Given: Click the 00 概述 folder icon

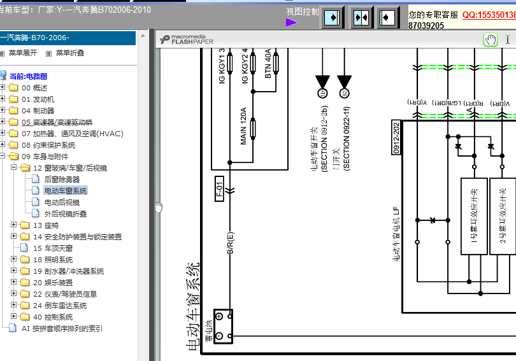Looking at the screenshot, I should tap(13, 87).
